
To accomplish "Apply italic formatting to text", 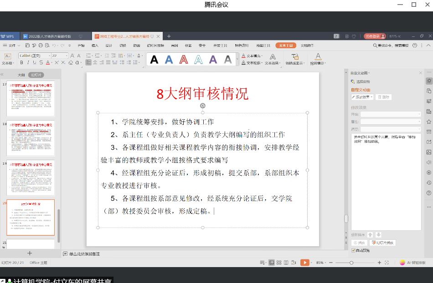I will (28, 63).
